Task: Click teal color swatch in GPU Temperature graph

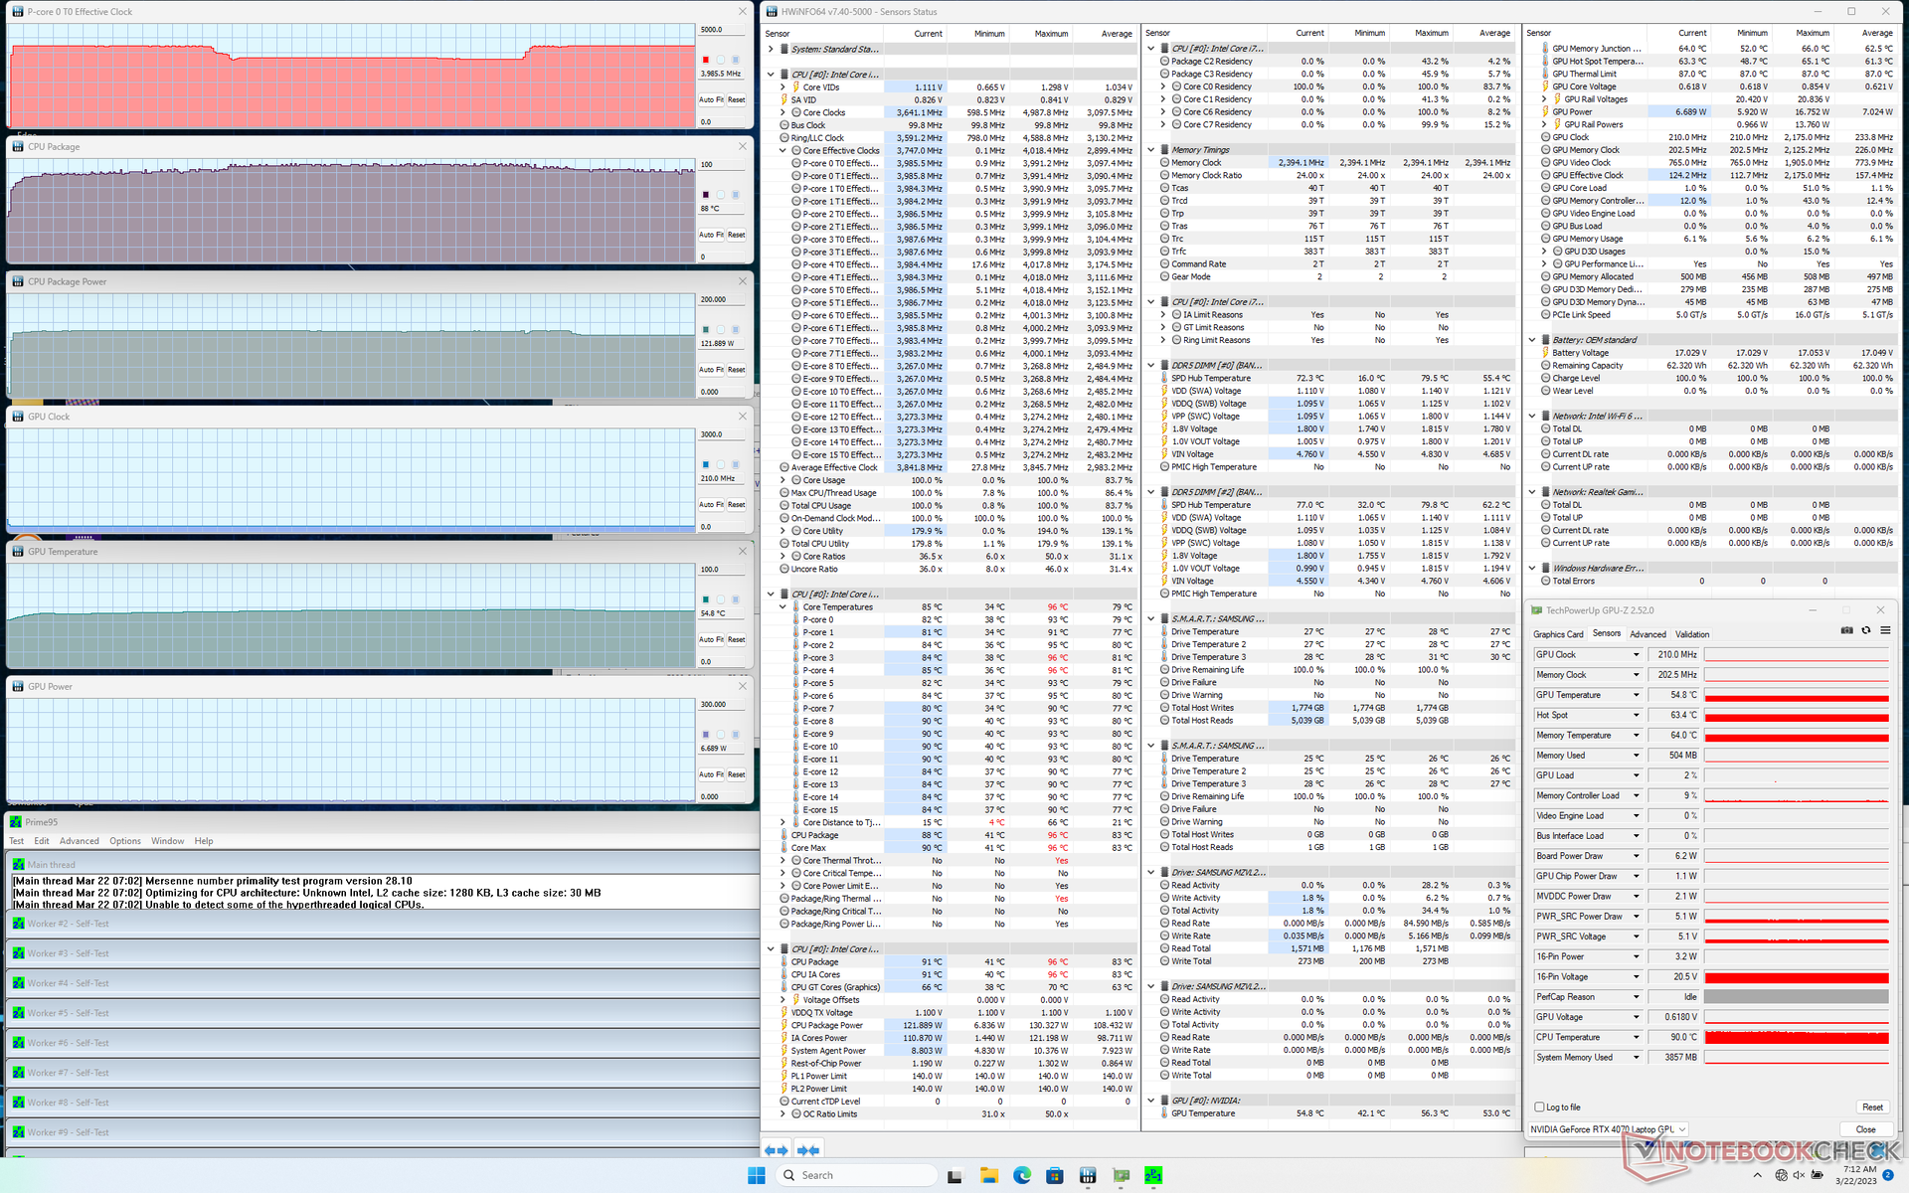Action: (706, 599)
